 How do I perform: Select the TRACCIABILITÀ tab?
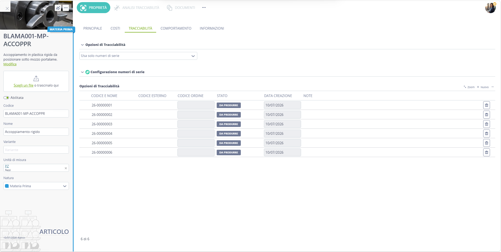(x=140, y=28)
